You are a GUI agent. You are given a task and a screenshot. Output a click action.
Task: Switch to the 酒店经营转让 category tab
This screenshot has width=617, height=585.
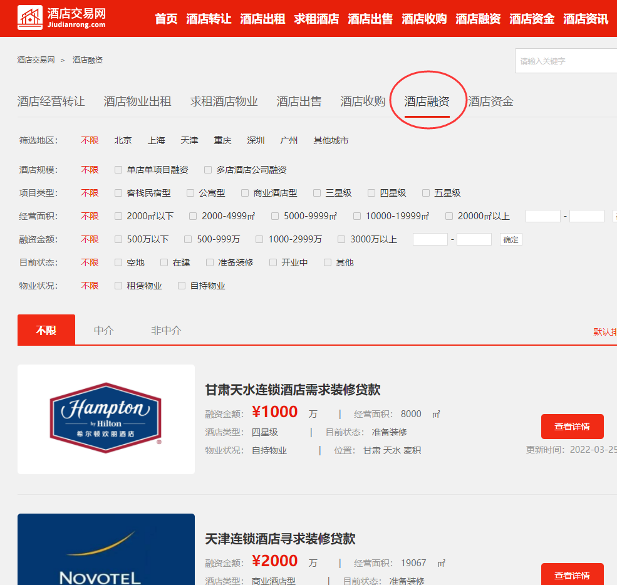point(51,101)
